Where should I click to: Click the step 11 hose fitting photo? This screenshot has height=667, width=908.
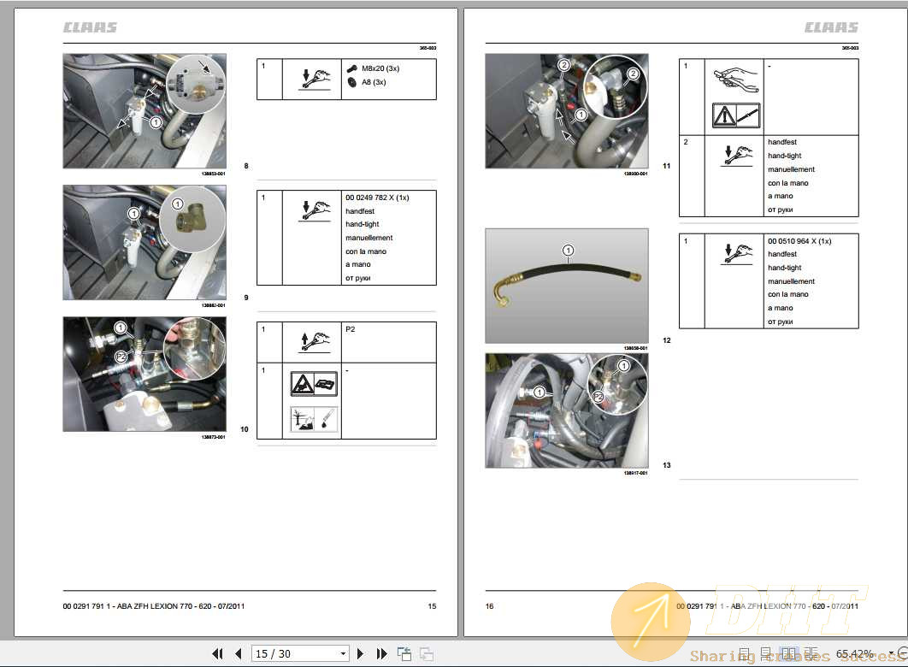click(567, 111)
